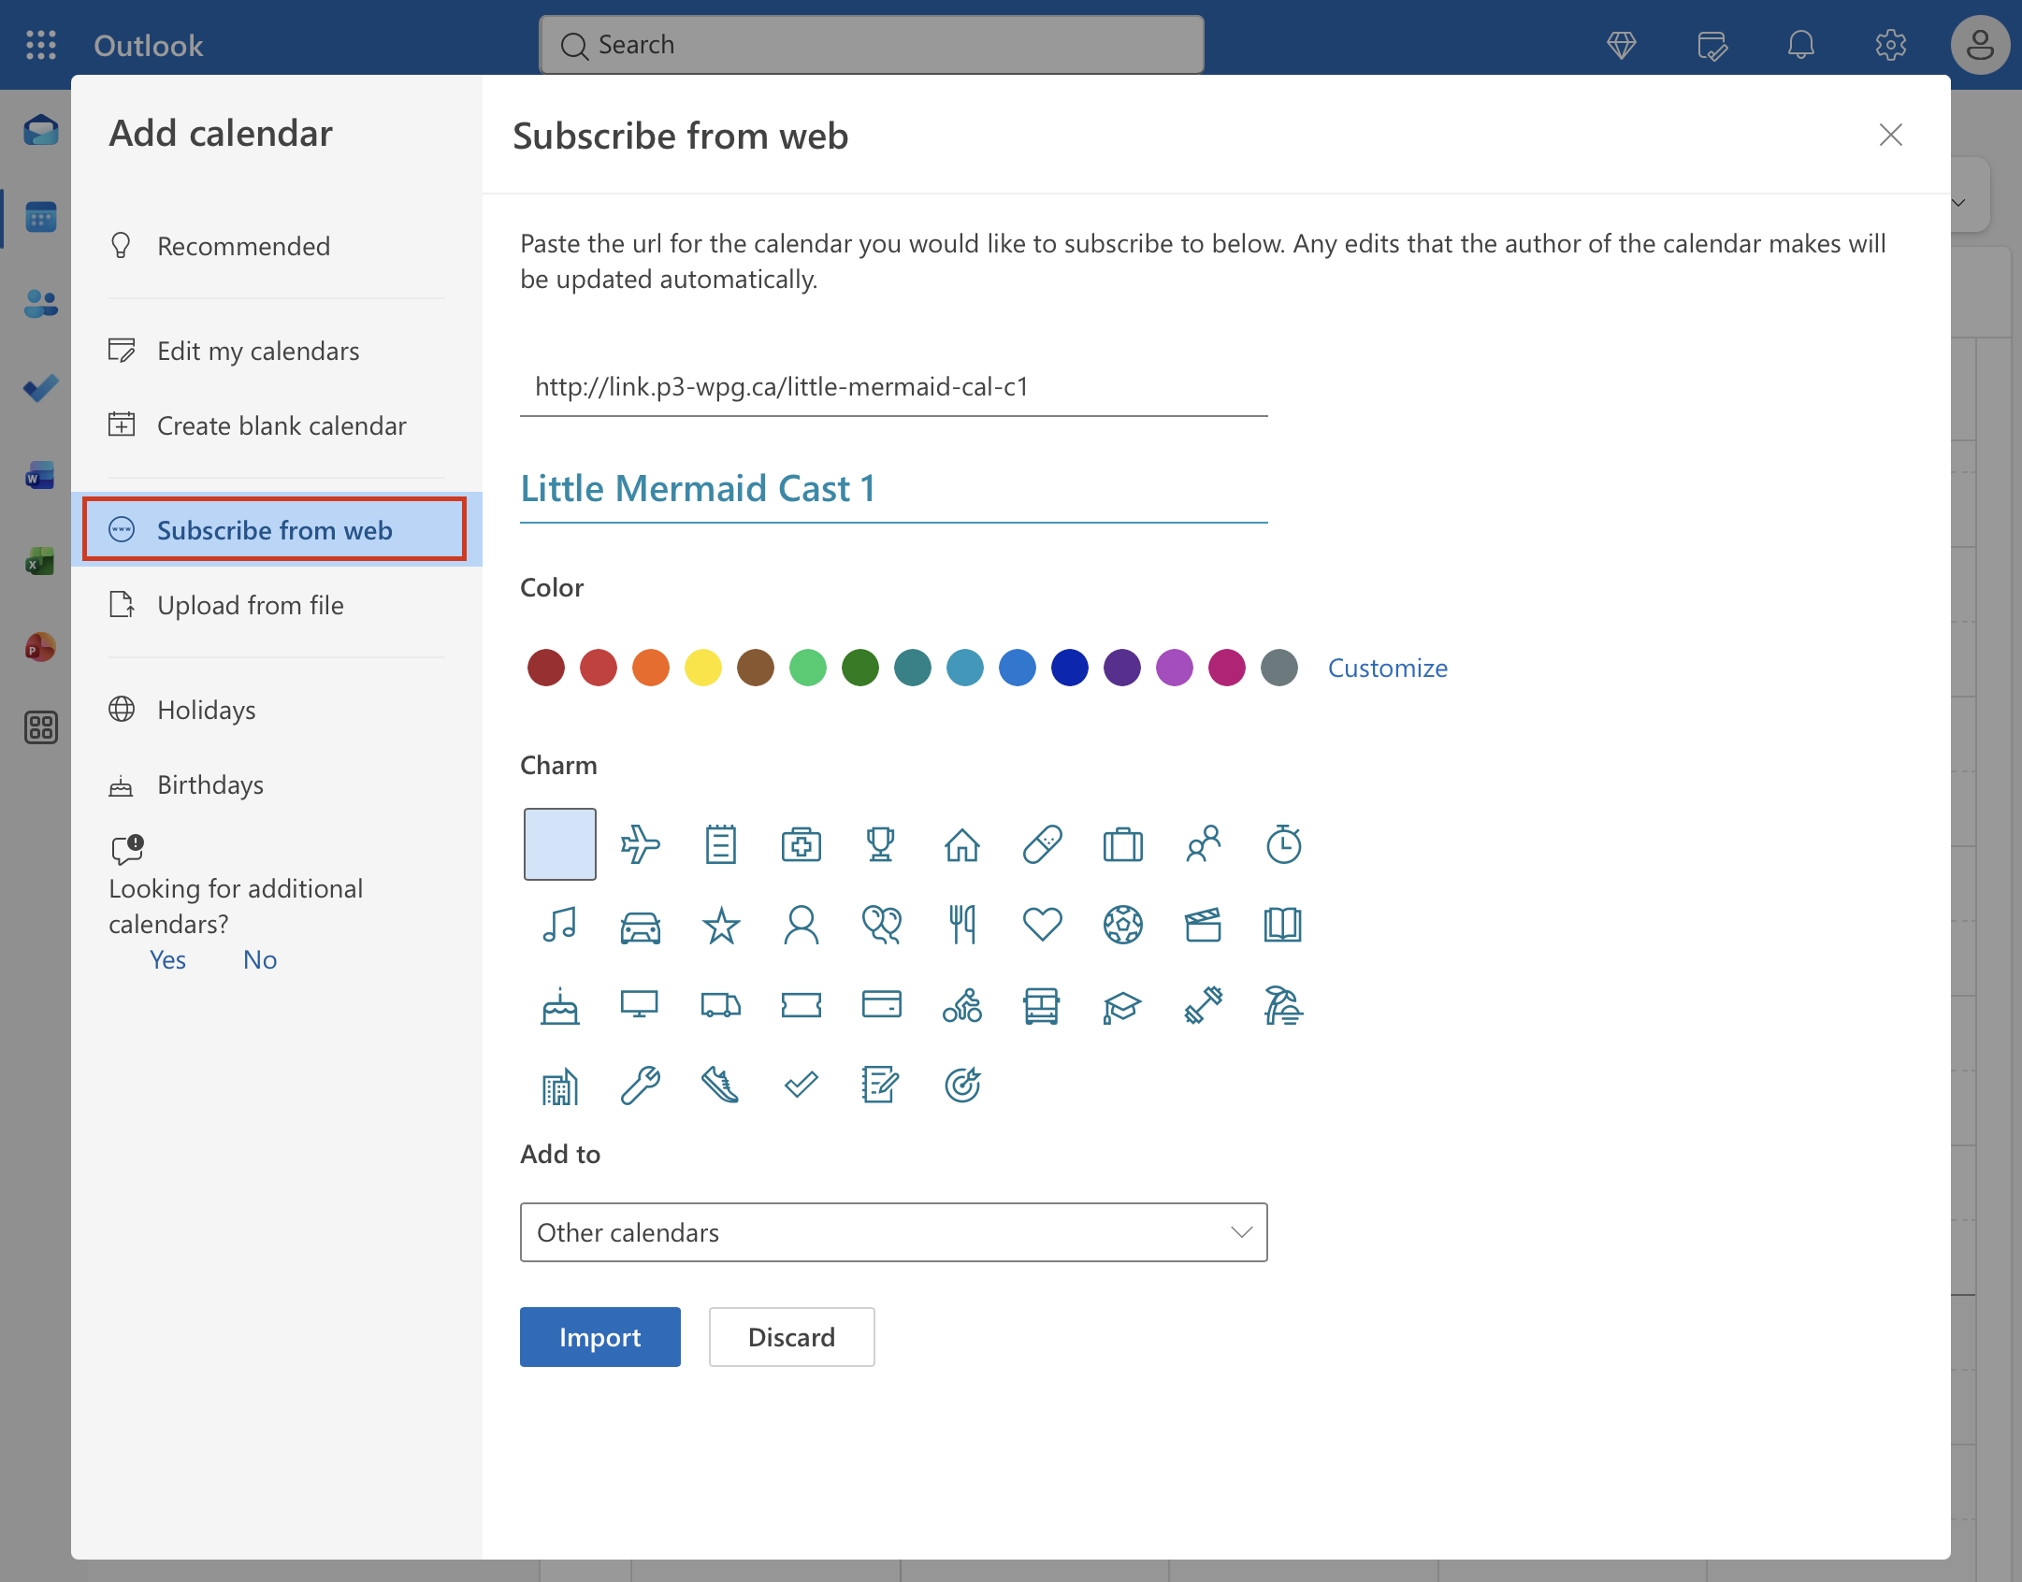The height and width of the screenshot is (1582, 2022).
Task: Pick the music note charm
Action: [x=560, y=925]
